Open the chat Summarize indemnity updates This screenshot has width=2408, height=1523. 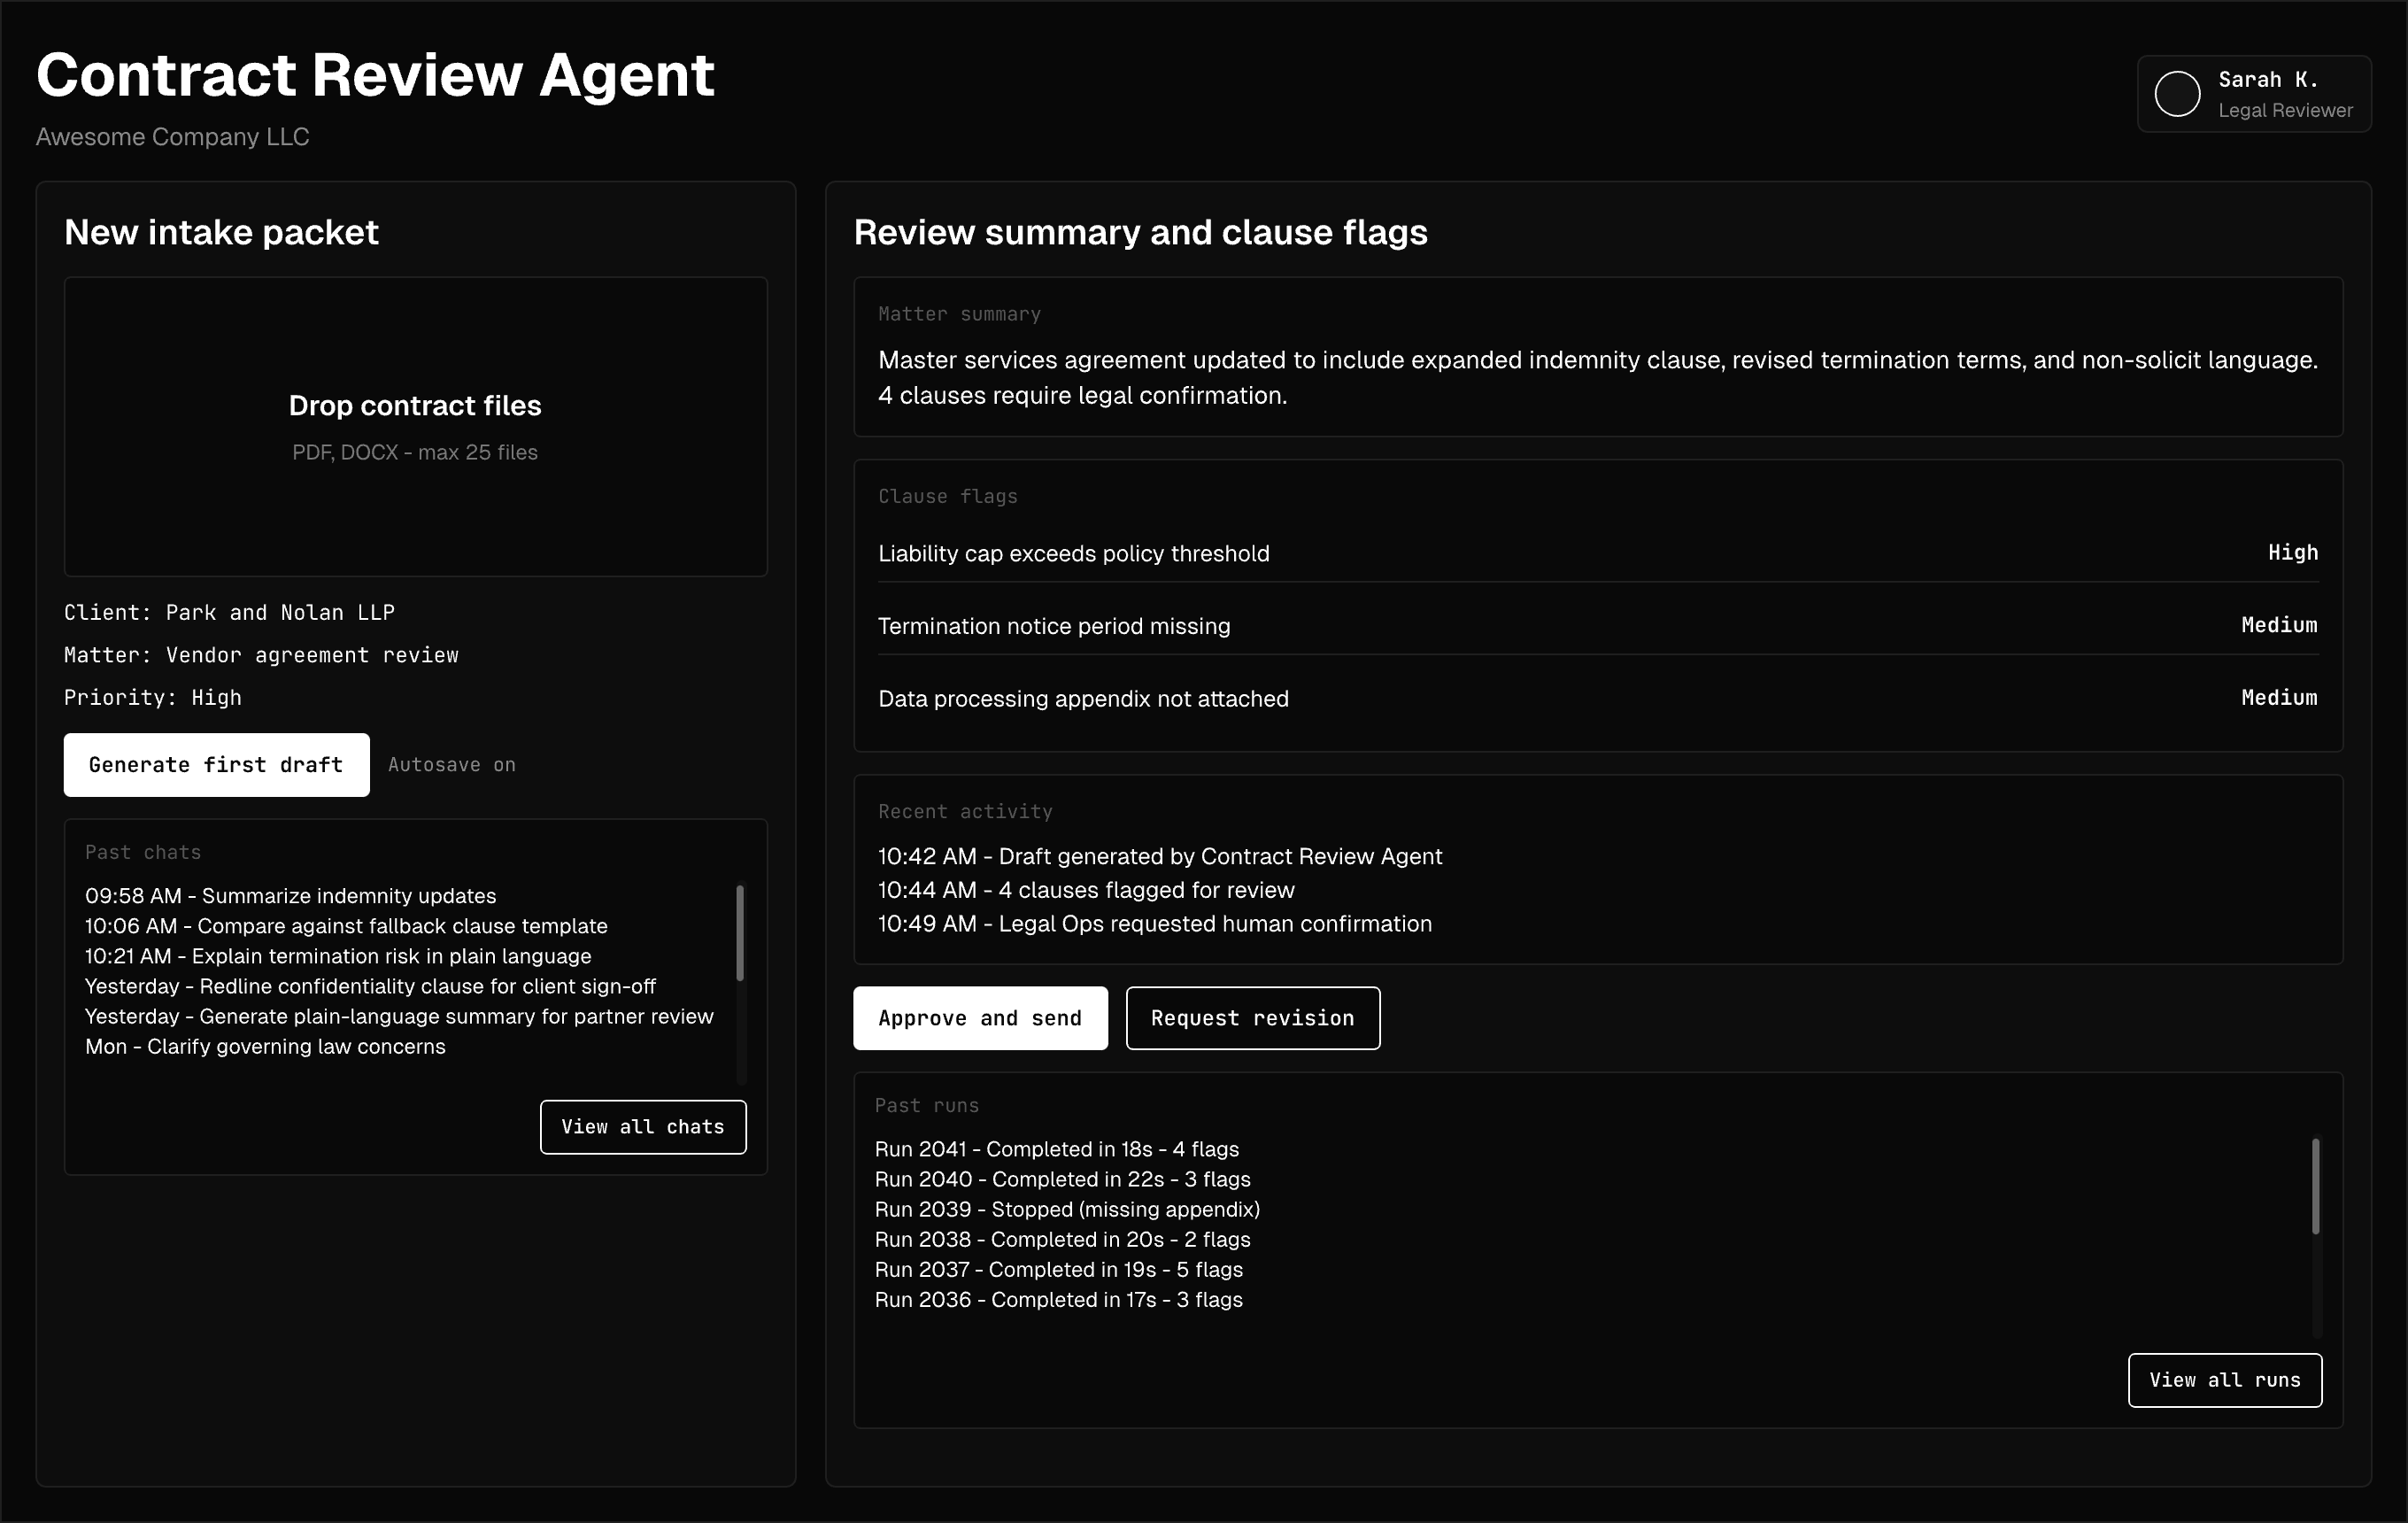[290, 896]
